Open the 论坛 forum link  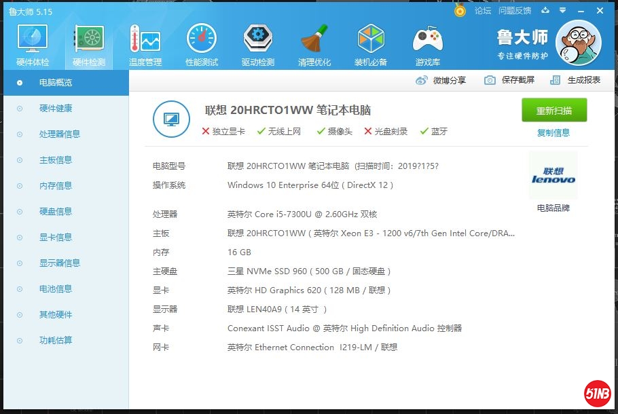(x=483, y=11)
